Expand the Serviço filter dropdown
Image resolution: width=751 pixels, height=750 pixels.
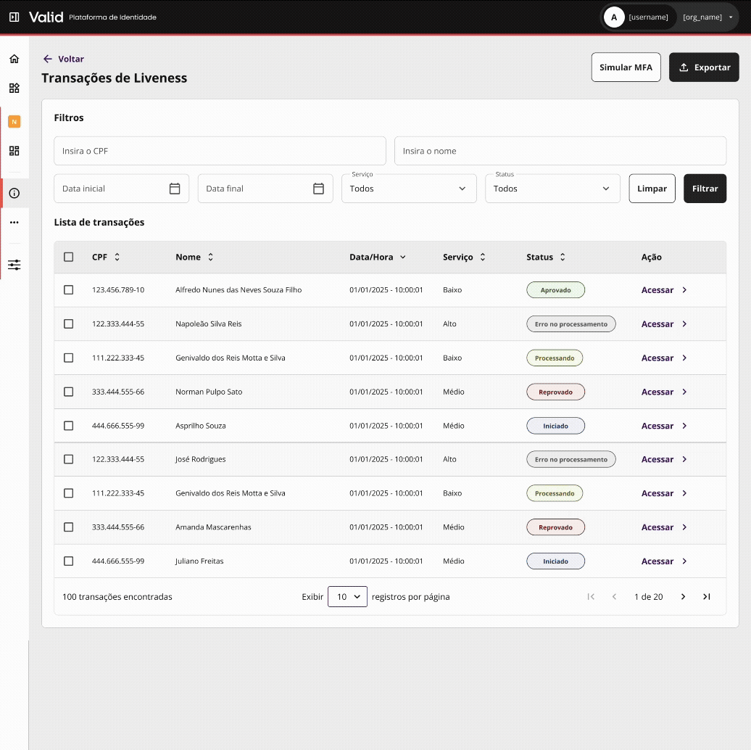click(409, 189)
